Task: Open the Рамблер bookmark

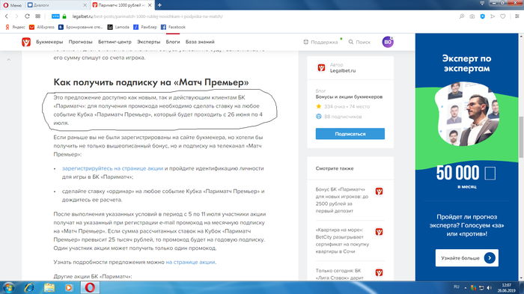Action: tap(145, 27)
